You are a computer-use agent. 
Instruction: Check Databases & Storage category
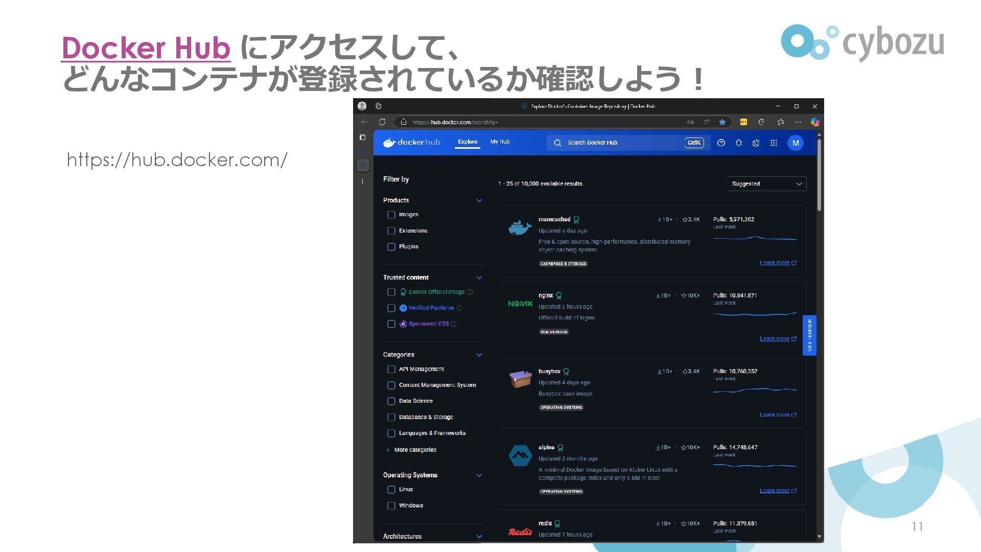click(x=391, y=417)
